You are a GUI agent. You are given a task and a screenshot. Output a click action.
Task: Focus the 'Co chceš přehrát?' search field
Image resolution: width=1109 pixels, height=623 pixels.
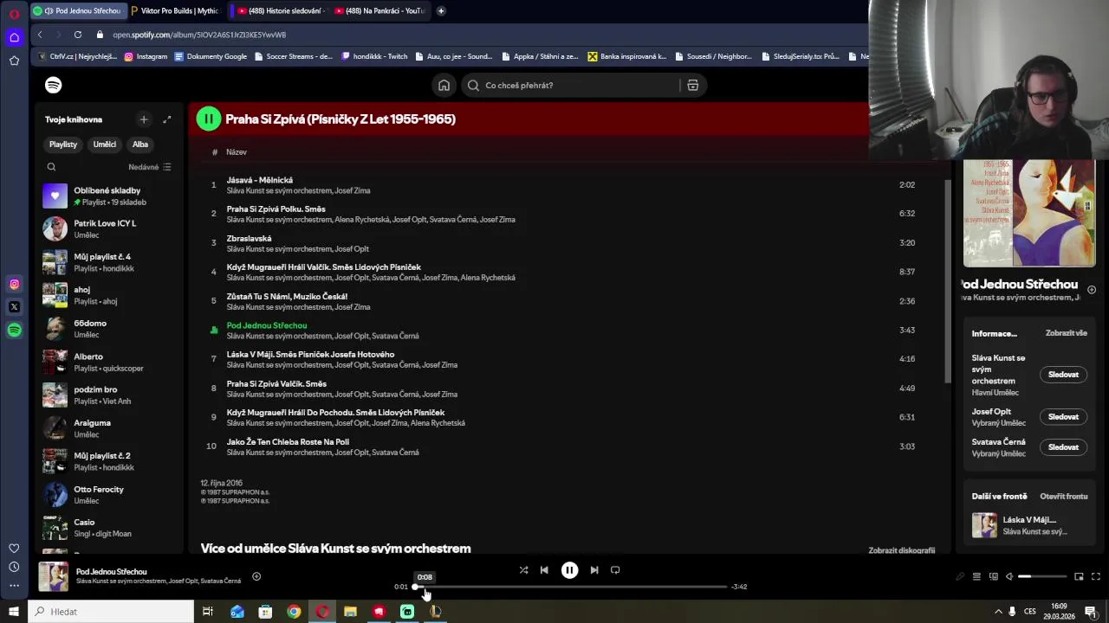[x=572, y=85]
